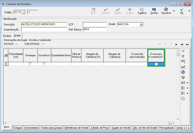
Task: Toggle the Destaque checkbox in grid row
Action: coord(30,64)
